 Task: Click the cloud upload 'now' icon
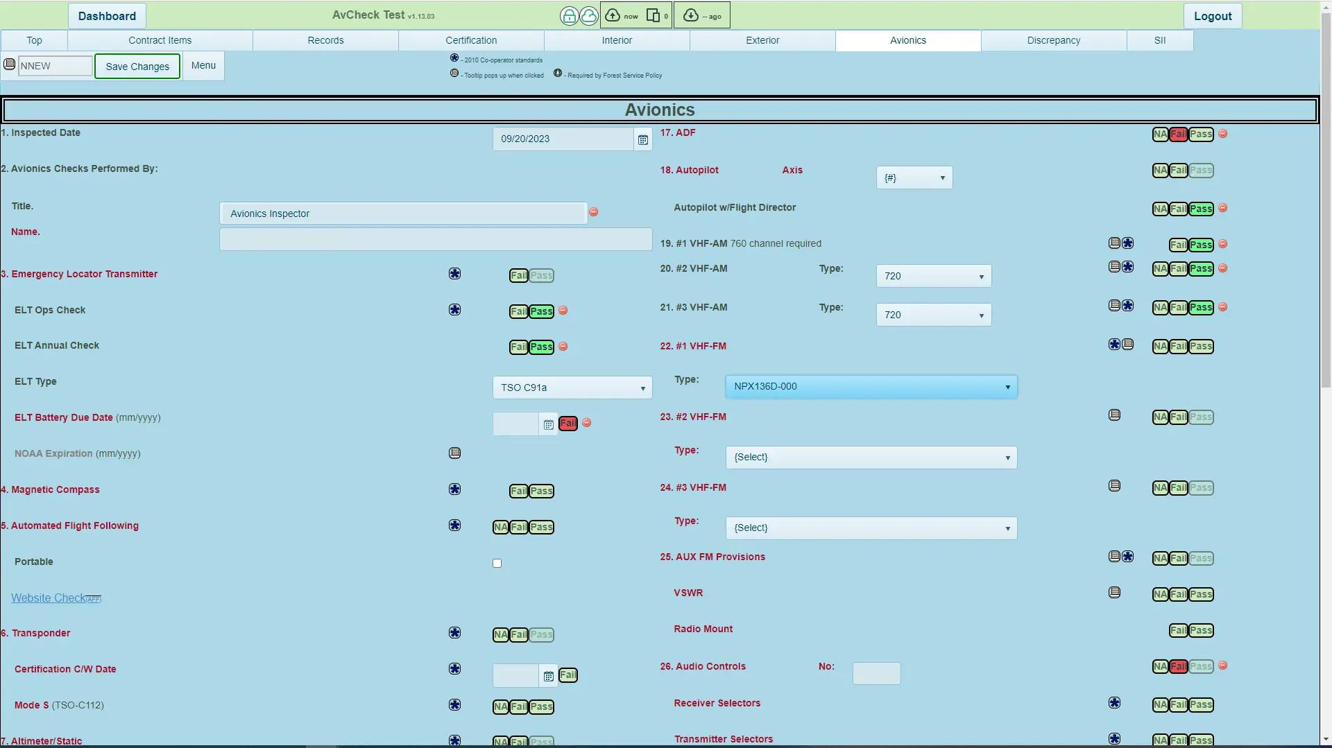[x=613, y=15]
